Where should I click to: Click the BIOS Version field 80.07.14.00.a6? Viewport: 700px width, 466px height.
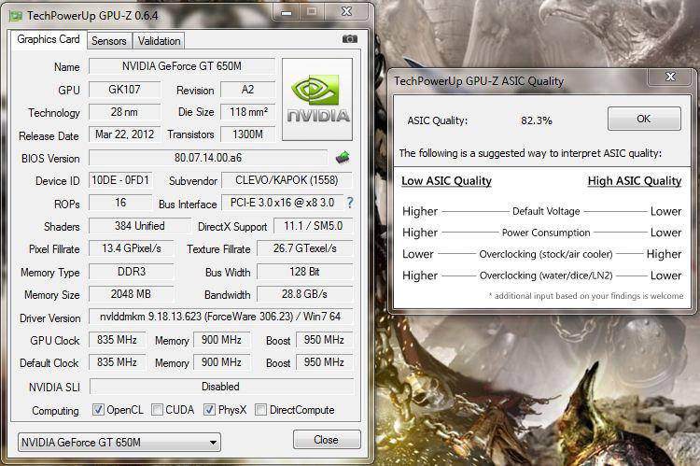click(x=208, y=158)
